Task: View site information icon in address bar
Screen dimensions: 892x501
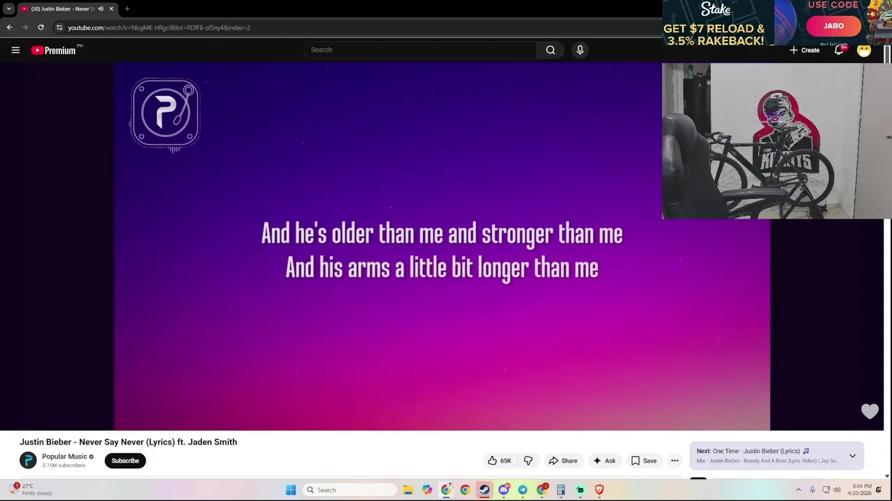Action: tap(59, 28)
